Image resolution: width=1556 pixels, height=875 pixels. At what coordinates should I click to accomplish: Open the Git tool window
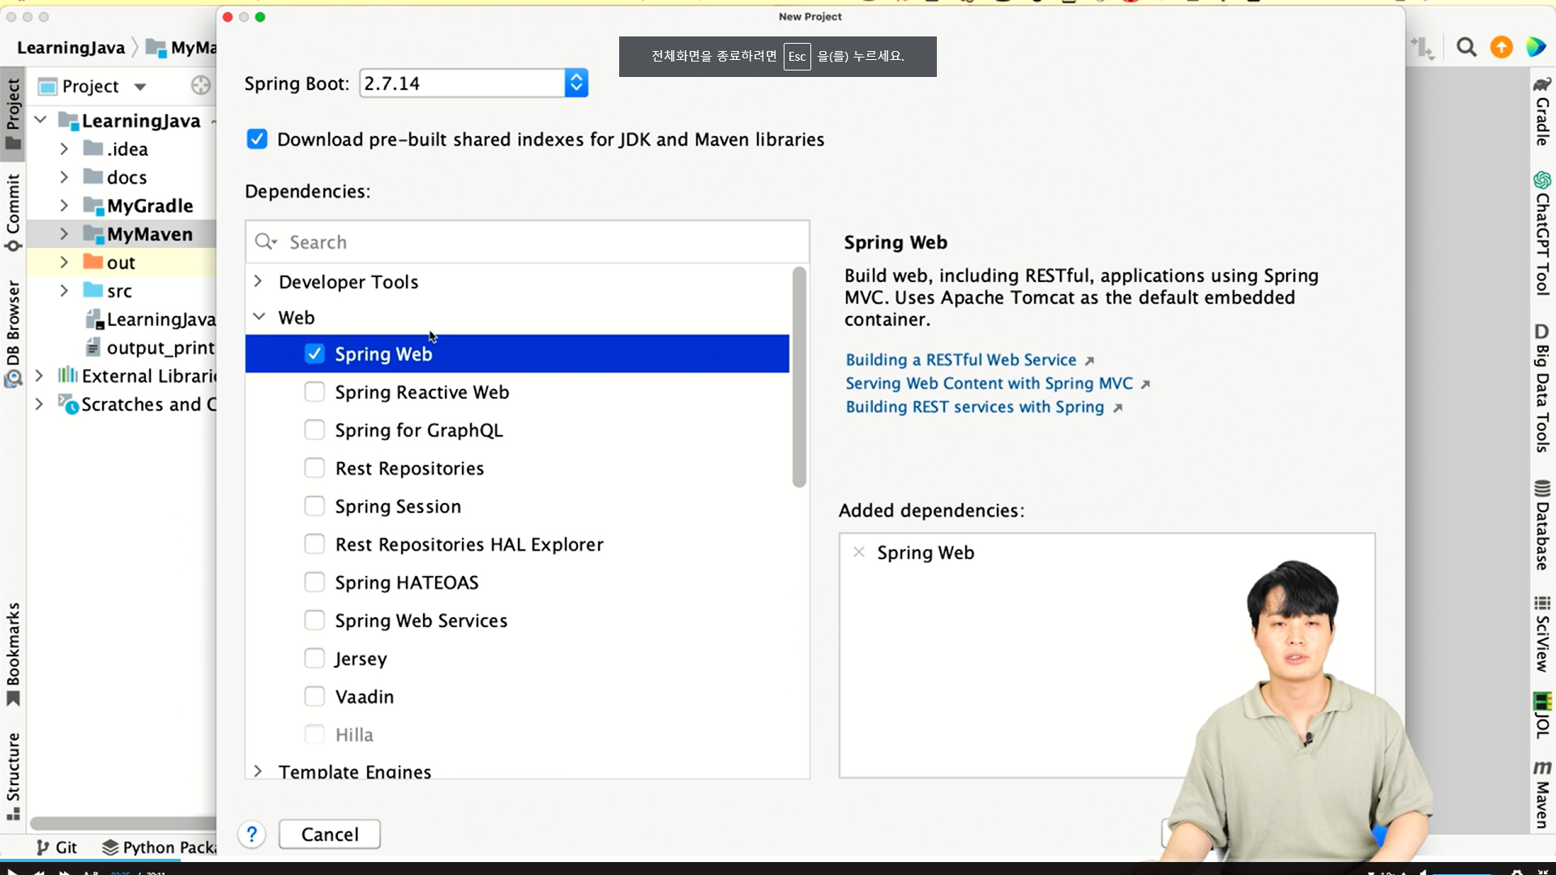coord(57,847)
